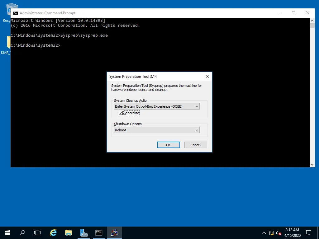Select the Sysprep taskbar button
This screenshot has width=319, height=239.
114,233
